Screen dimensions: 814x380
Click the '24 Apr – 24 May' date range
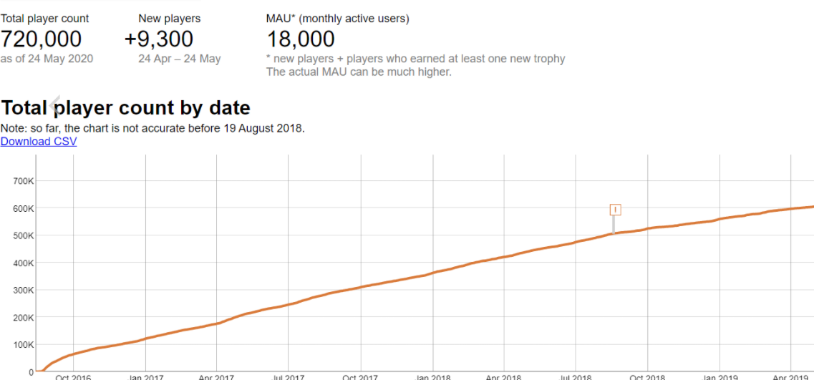[180, 59]
